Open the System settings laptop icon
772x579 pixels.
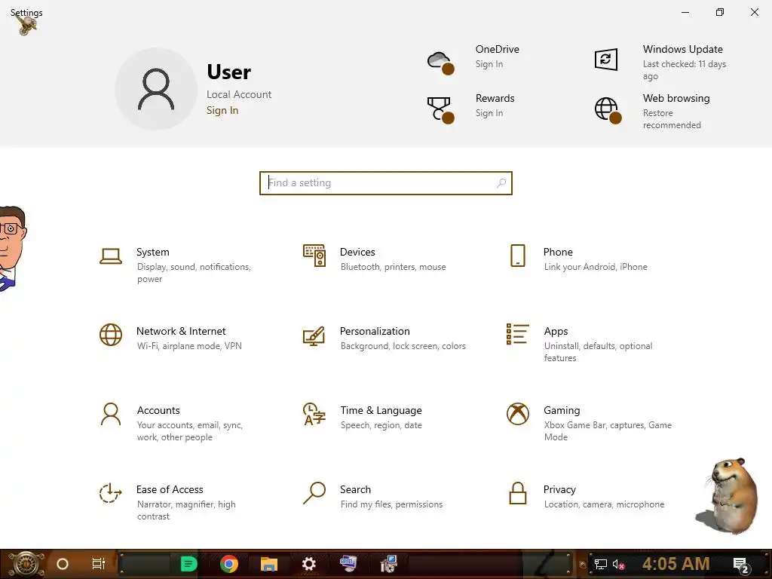(x=111, y=256)
